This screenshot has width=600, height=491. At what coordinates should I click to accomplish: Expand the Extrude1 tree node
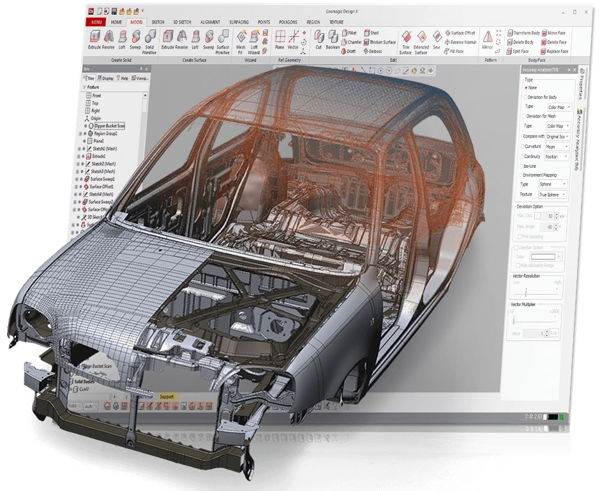point(79,156)
